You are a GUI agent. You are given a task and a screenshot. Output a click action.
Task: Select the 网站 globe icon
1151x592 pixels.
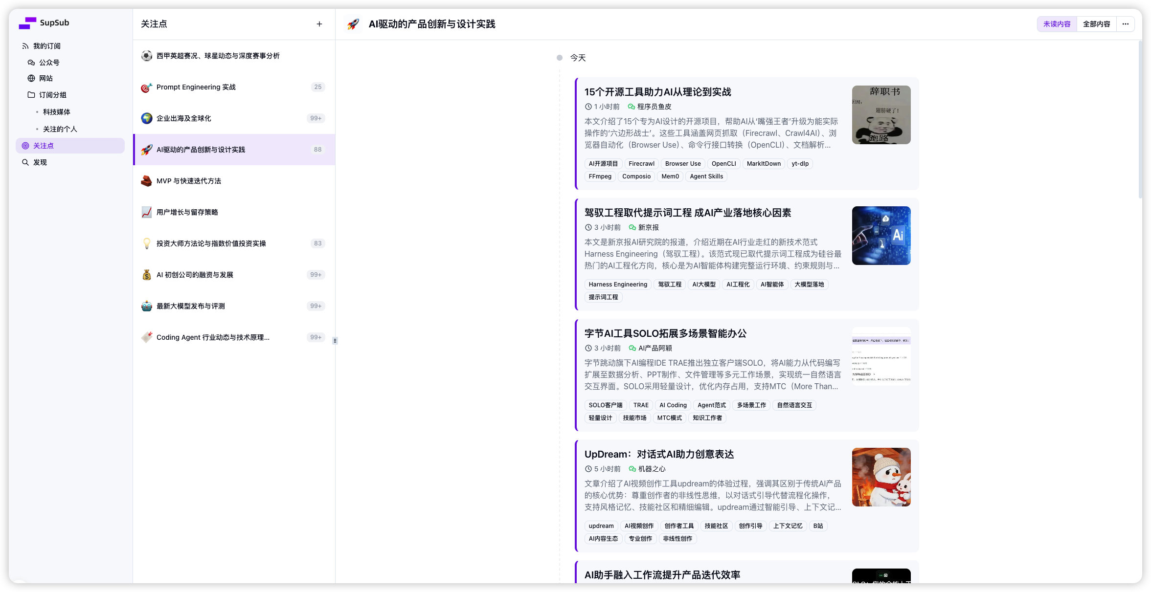pyautogui.click(x=31, y=78)
